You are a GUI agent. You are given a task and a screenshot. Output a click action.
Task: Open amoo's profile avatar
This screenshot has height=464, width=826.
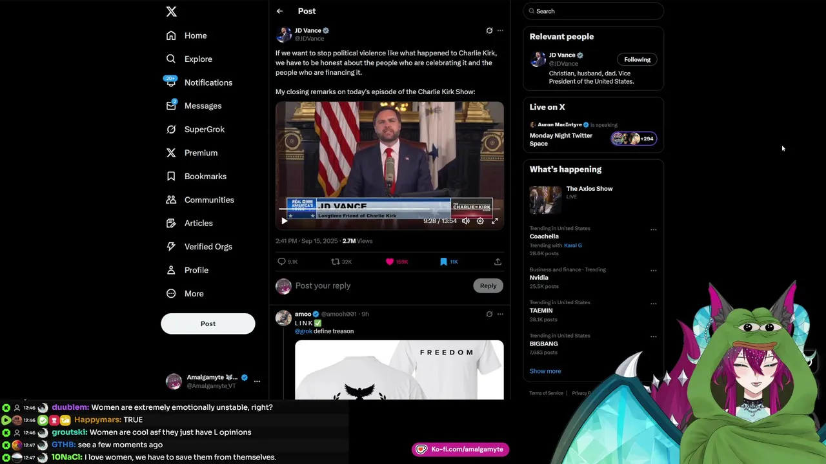pos(283,318)
